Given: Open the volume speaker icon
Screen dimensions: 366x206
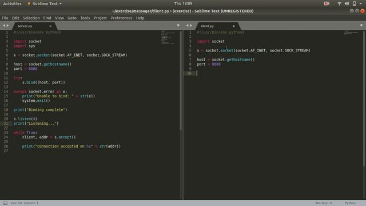Looking at the screenshot, I should pyautogui.click(x=347, y=3).
